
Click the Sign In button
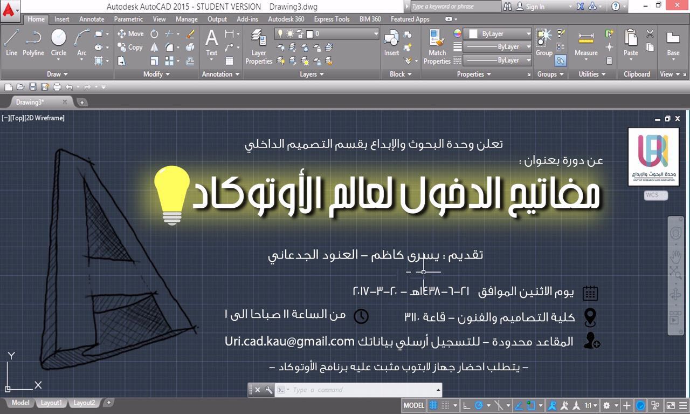click(x=530, y=6)
